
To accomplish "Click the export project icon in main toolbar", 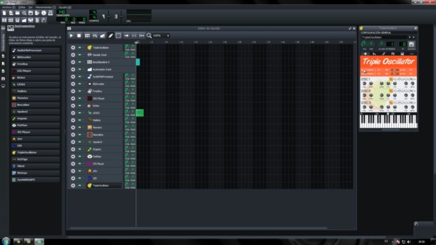I will [37, 13].
